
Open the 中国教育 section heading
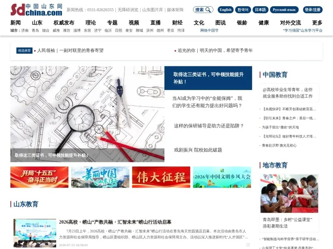click(x=275, y=75)
